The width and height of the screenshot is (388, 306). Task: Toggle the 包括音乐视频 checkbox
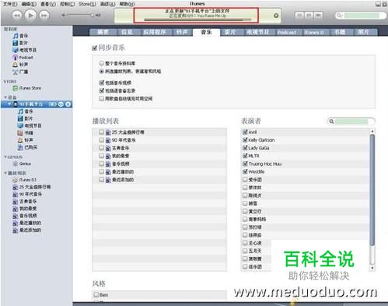coord(102,83)
